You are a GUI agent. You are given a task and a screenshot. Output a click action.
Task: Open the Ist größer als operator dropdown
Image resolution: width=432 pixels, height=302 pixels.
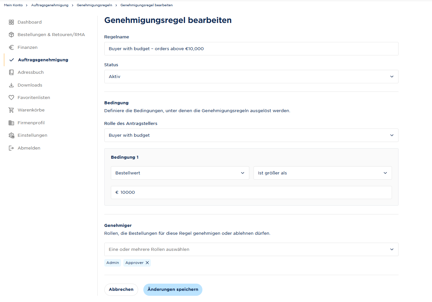[322, 173]
